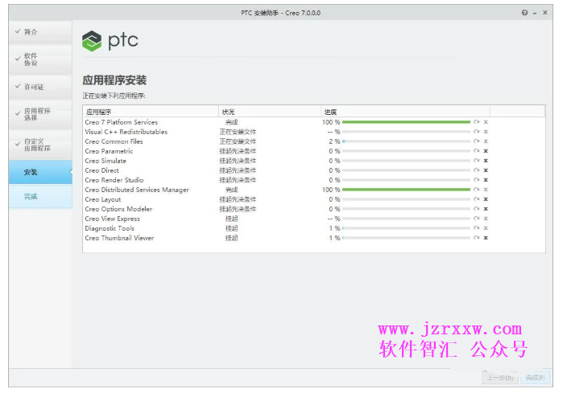Select the 许可证 step in the sidebar

click(x=40, y=87)
